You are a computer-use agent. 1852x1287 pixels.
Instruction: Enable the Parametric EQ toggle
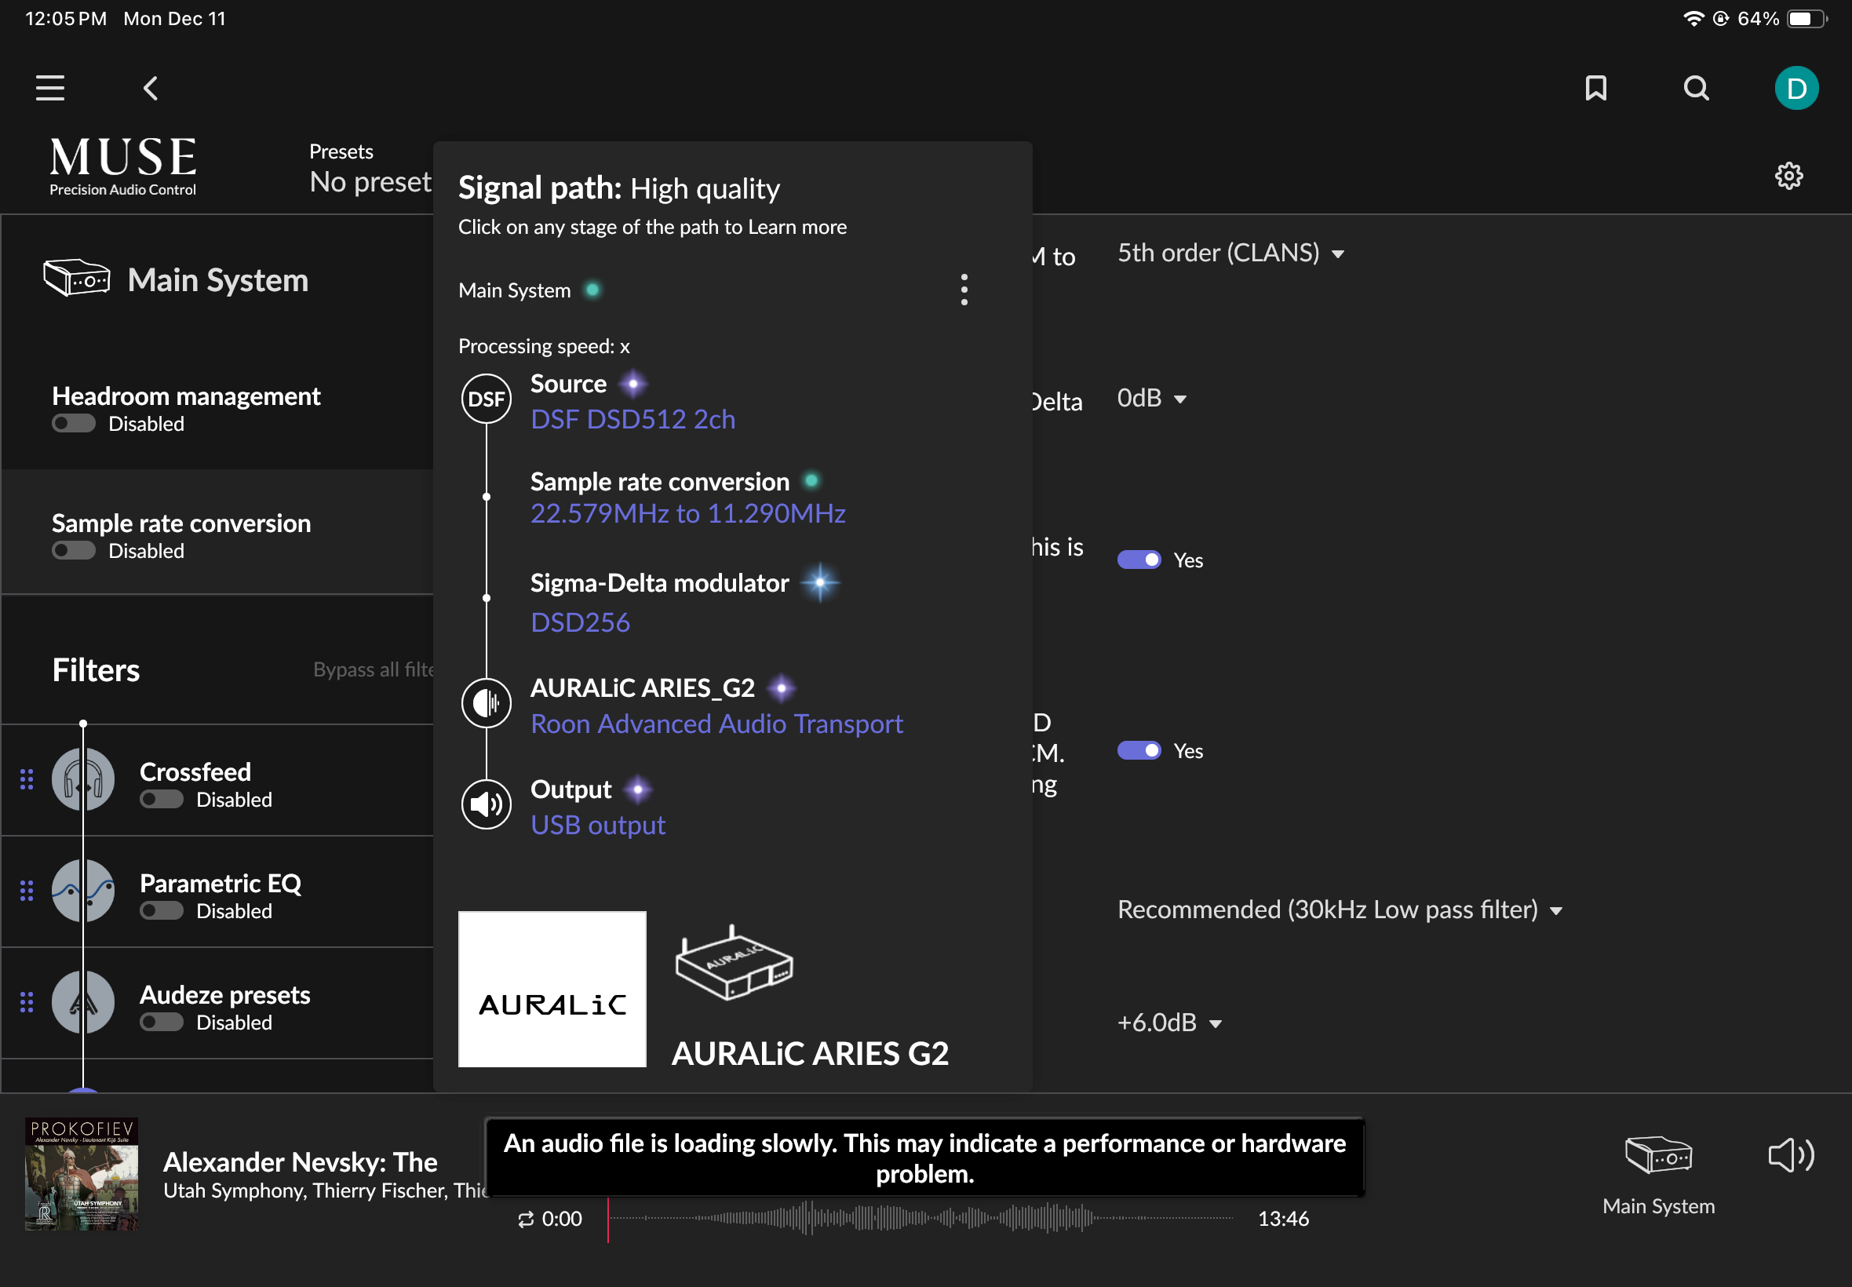(161, 910)
